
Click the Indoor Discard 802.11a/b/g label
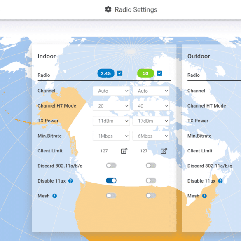[x=60, y=166]
